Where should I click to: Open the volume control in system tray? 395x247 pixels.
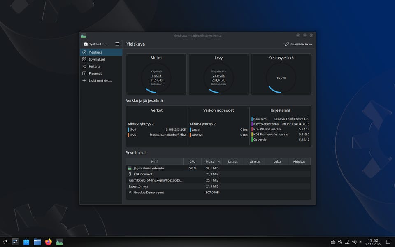pos(354,242)
